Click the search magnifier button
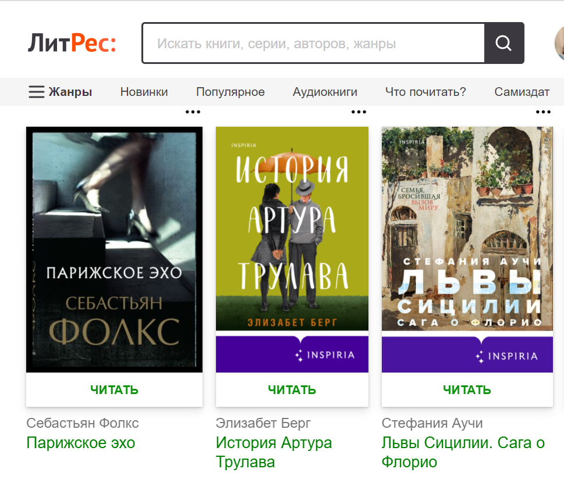 (504, 43)
